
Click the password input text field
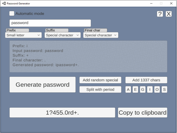tap(50, 23)
